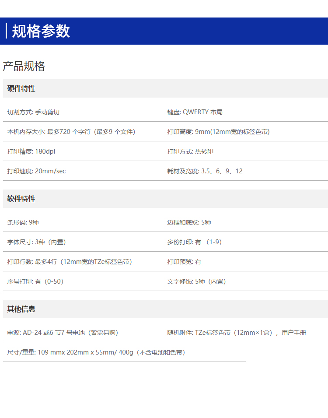Viewport: 328px width, 418px height.
Task: Click the 尺寸/重量 dimensions text
Action: coord(96,352)
